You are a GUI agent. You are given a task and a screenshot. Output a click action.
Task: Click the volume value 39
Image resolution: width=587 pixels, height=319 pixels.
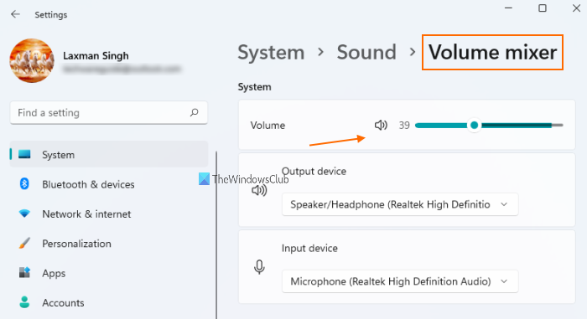click(x=404, y=126)
